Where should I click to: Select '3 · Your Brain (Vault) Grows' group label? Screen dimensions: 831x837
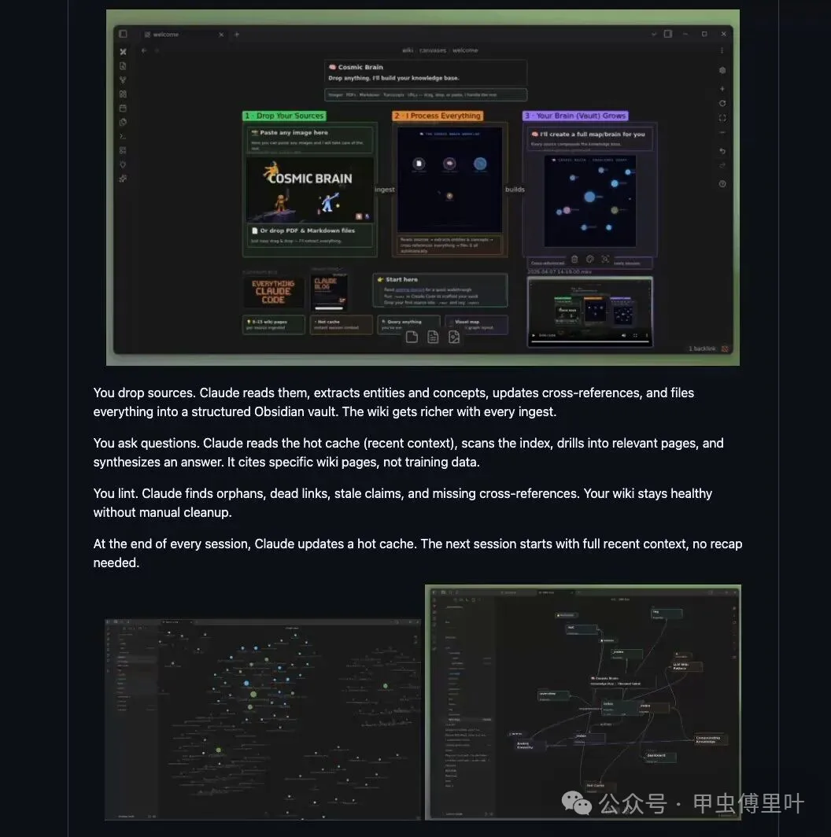[x=575, y=116]
